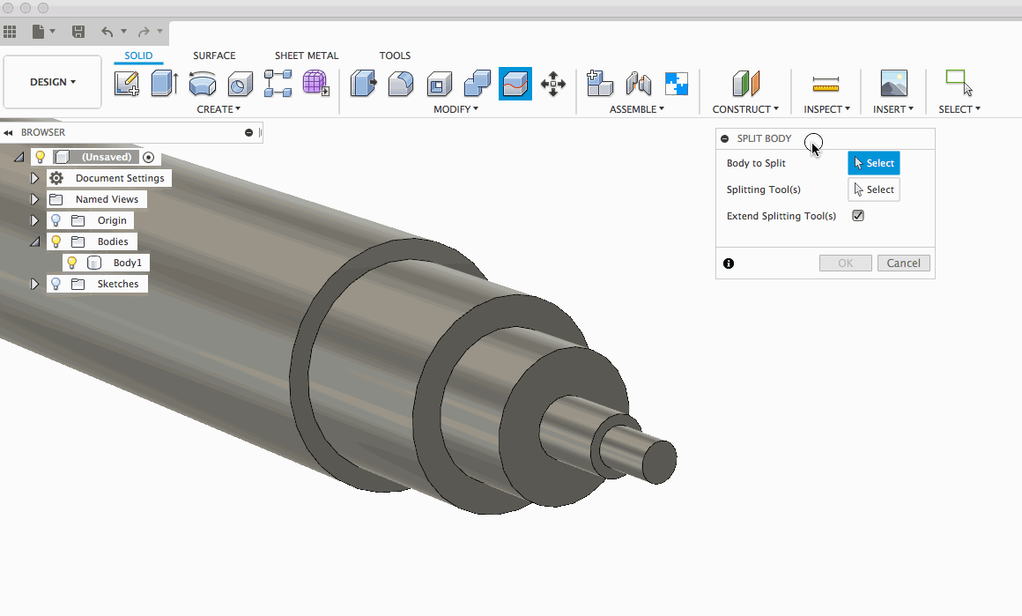Click the Press Pull tool icon
1022x616 pixels.
click(363, 84)
